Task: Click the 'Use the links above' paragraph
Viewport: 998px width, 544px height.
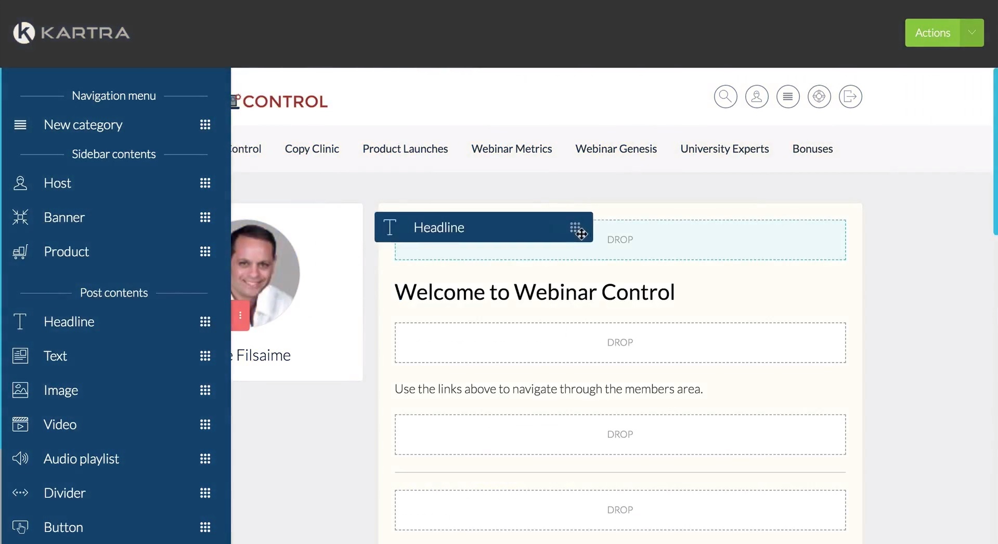Action: 549,389
